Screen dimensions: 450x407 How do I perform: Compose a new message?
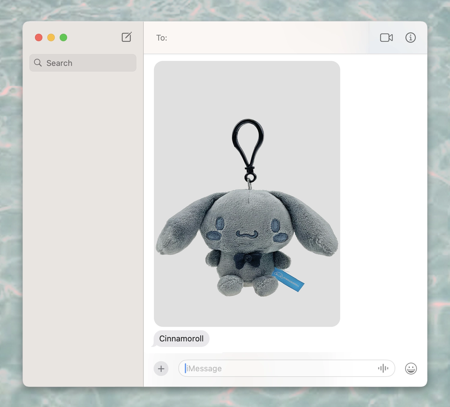coord(127,37)
